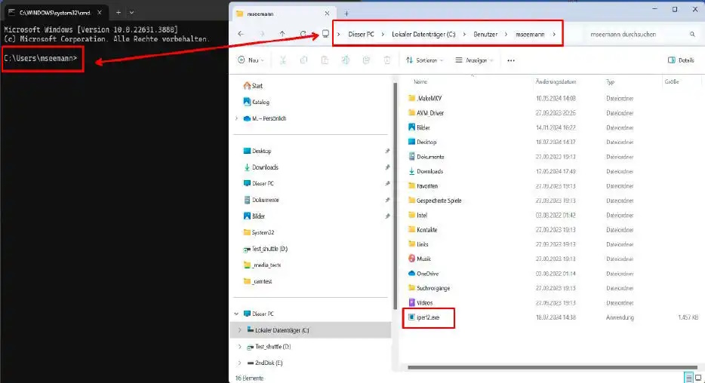Image resolution: width=705 pixels, height=383 pixels.
Task: Open the Anzeigen dropdown
Action: [x=475, y=60]
